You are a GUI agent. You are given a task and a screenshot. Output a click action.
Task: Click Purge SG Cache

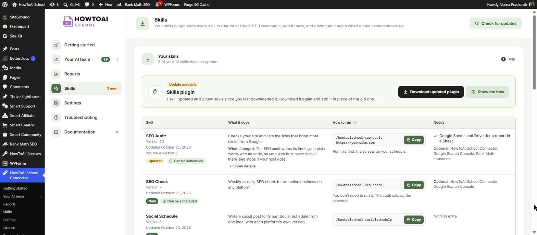click(x=197, y=4)
